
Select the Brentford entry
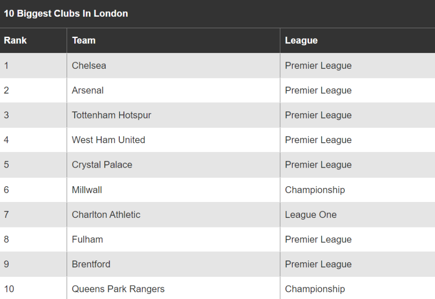[91, 264]
